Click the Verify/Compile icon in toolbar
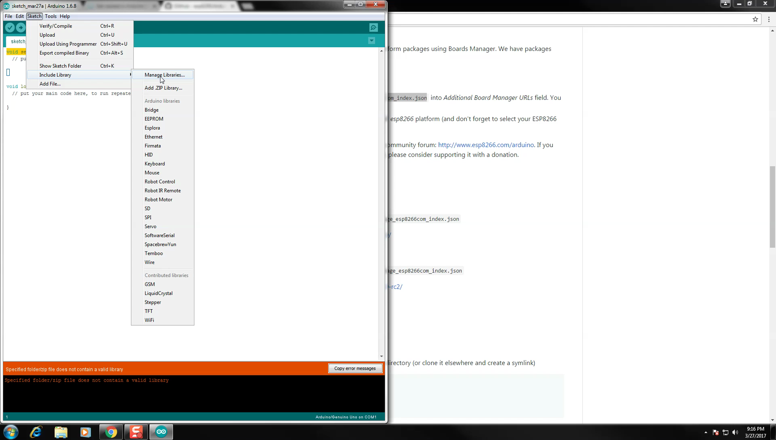Viewport: 776px width, 440px height. click(10, 27)
